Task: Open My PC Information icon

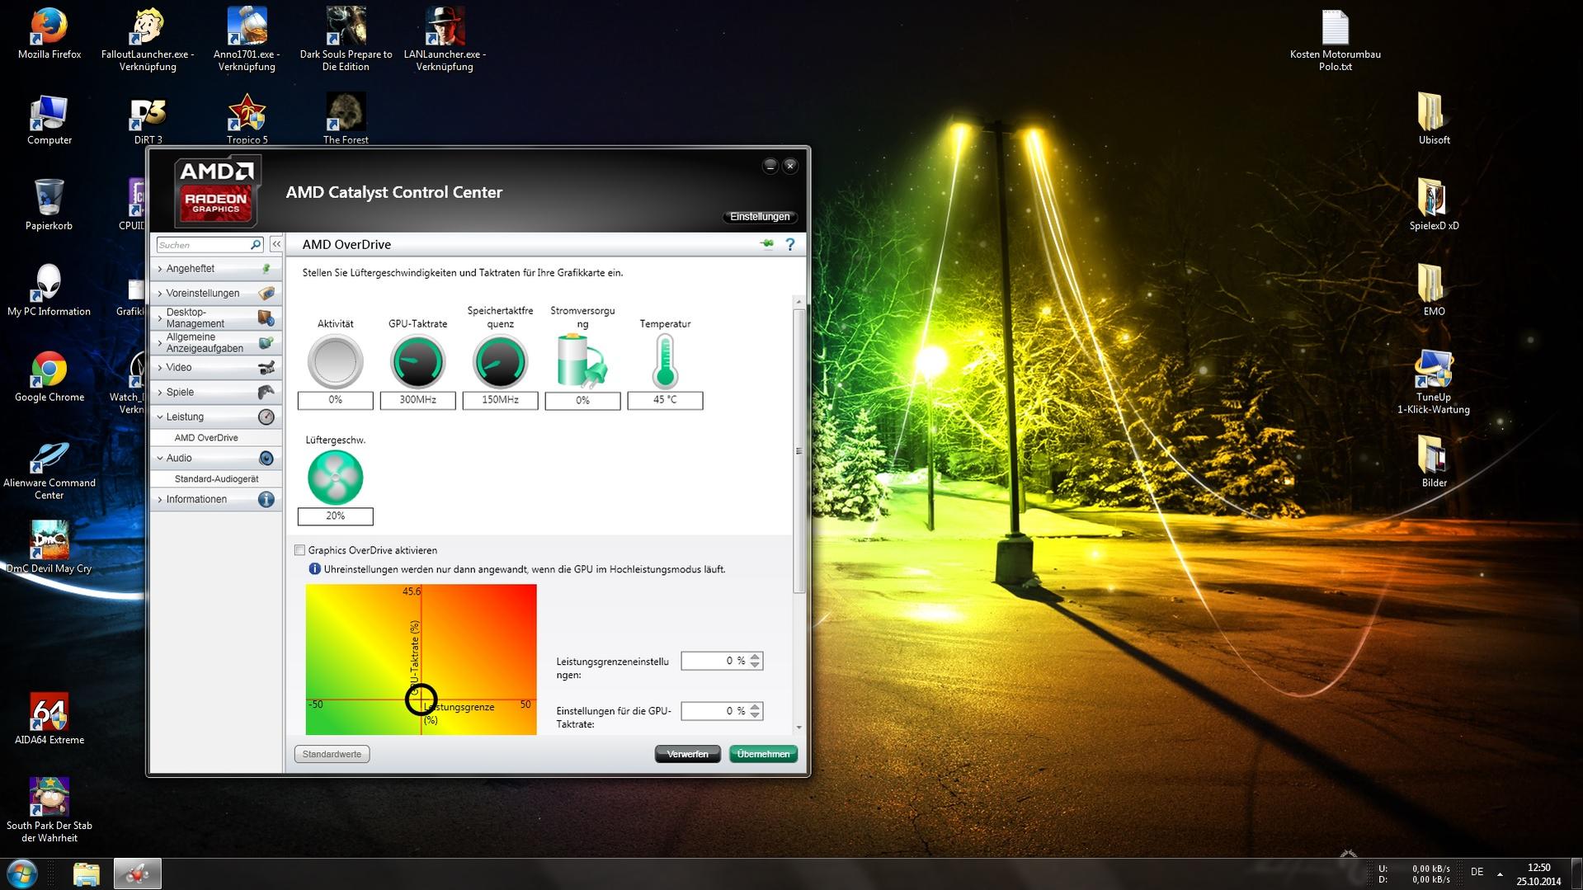Action: point(49,290)
